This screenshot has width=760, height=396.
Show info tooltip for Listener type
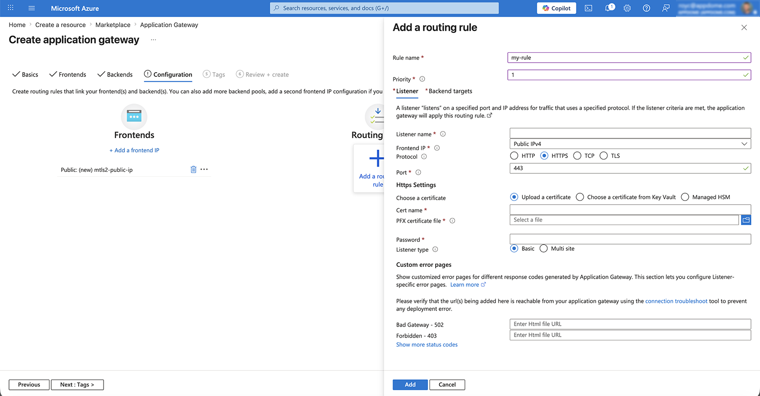(435, 250)
